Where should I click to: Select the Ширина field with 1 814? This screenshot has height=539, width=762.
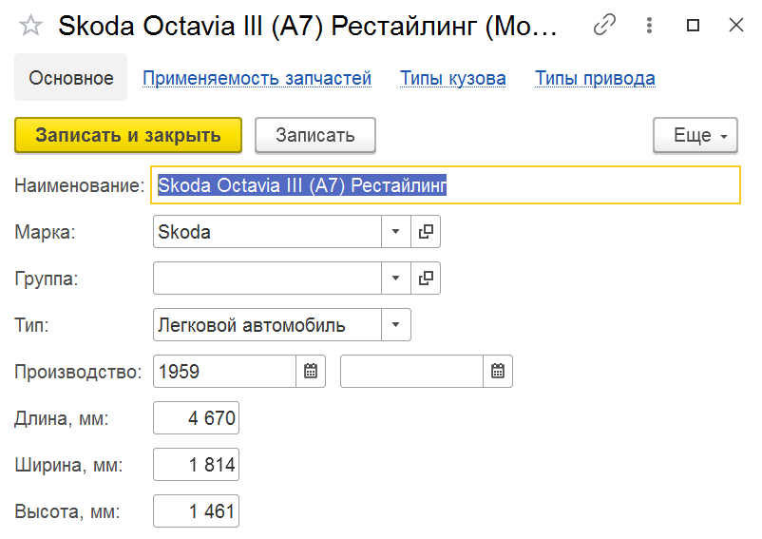click(197, 465)
